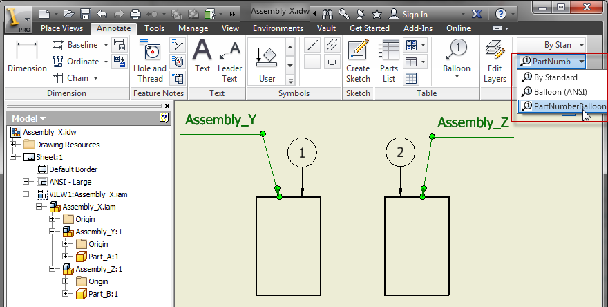Expand the Part_A:1 node
Viewport: 608px width, 307px height.
click(x=65, y=256)
